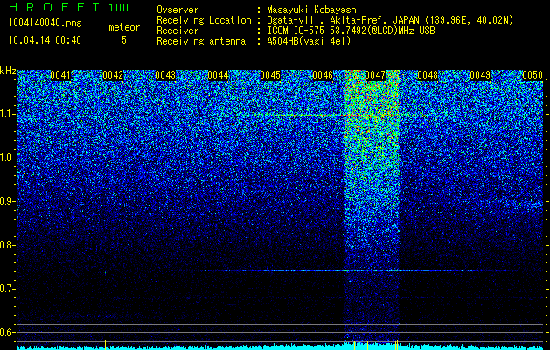This screenshot has height=350, width=550.
Task: Click location text Ogata-vill. Akita-Pref. JAPAN
Action: (342, 20)
